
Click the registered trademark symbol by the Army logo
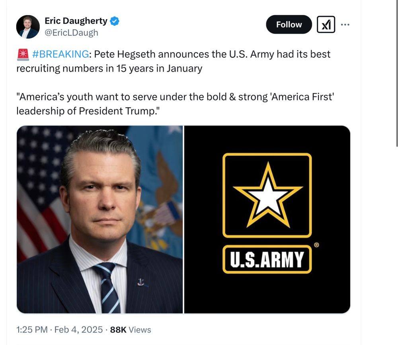(316, 245)
